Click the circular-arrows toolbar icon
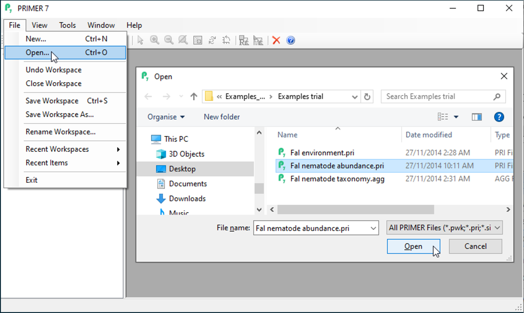The image size is (524, 313). [x=212, y=40]
